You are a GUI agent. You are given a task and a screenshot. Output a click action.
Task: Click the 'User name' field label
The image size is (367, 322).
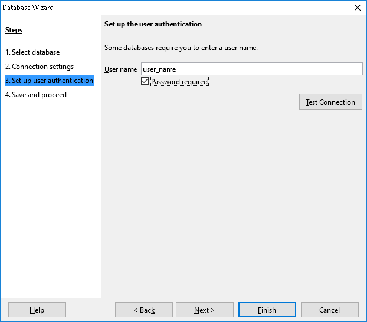120,69
